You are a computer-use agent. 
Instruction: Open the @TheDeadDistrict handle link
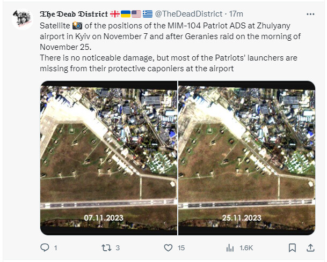tap(188, 14)
